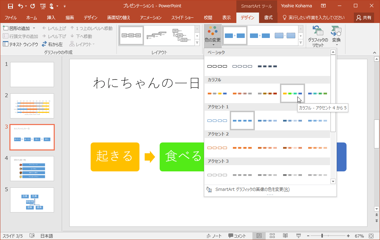Screen dimensions: 380x240
Task: Switch to Slide Sorter view icon
Action: coord(272,236)
